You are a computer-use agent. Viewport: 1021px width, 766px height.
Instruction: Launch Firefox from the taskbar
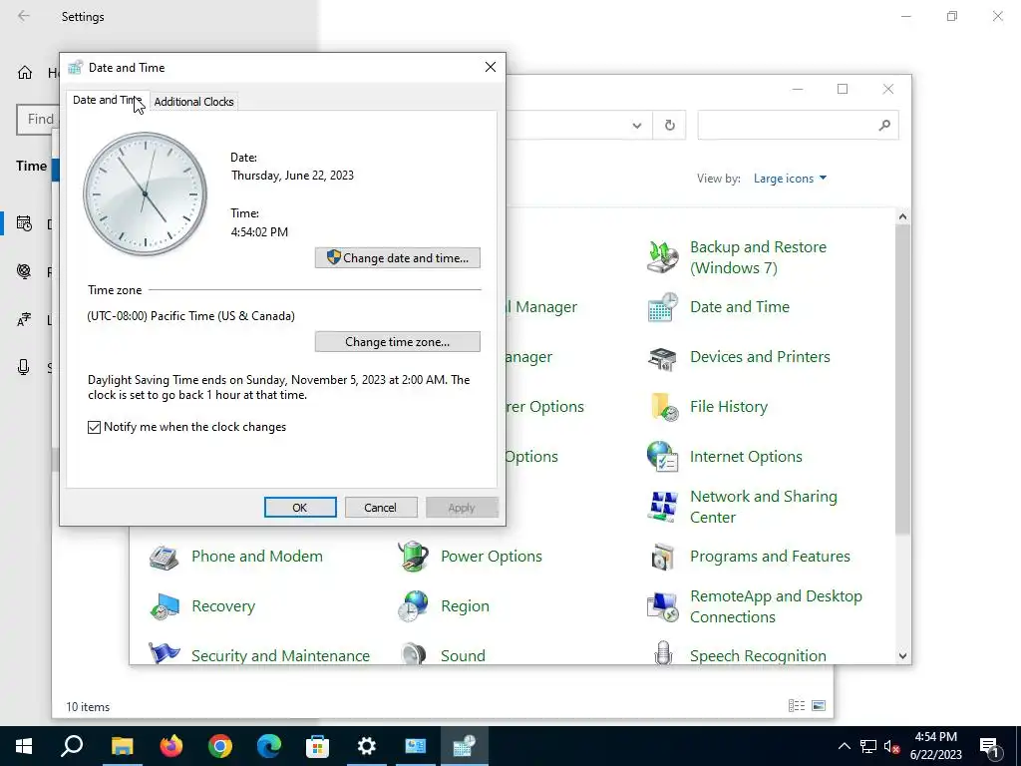pyautogui.click(x=171, y=746)
